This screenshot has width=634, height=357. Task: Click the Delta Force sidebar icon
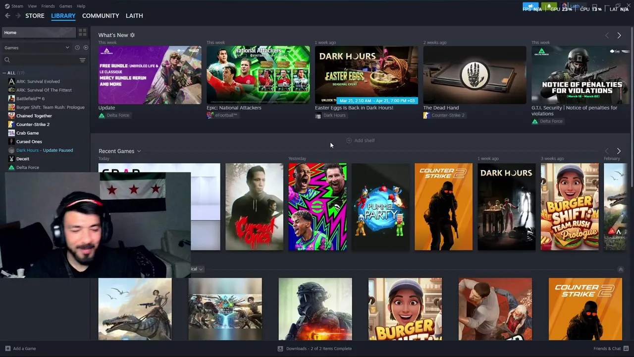(x=11, y=168)
